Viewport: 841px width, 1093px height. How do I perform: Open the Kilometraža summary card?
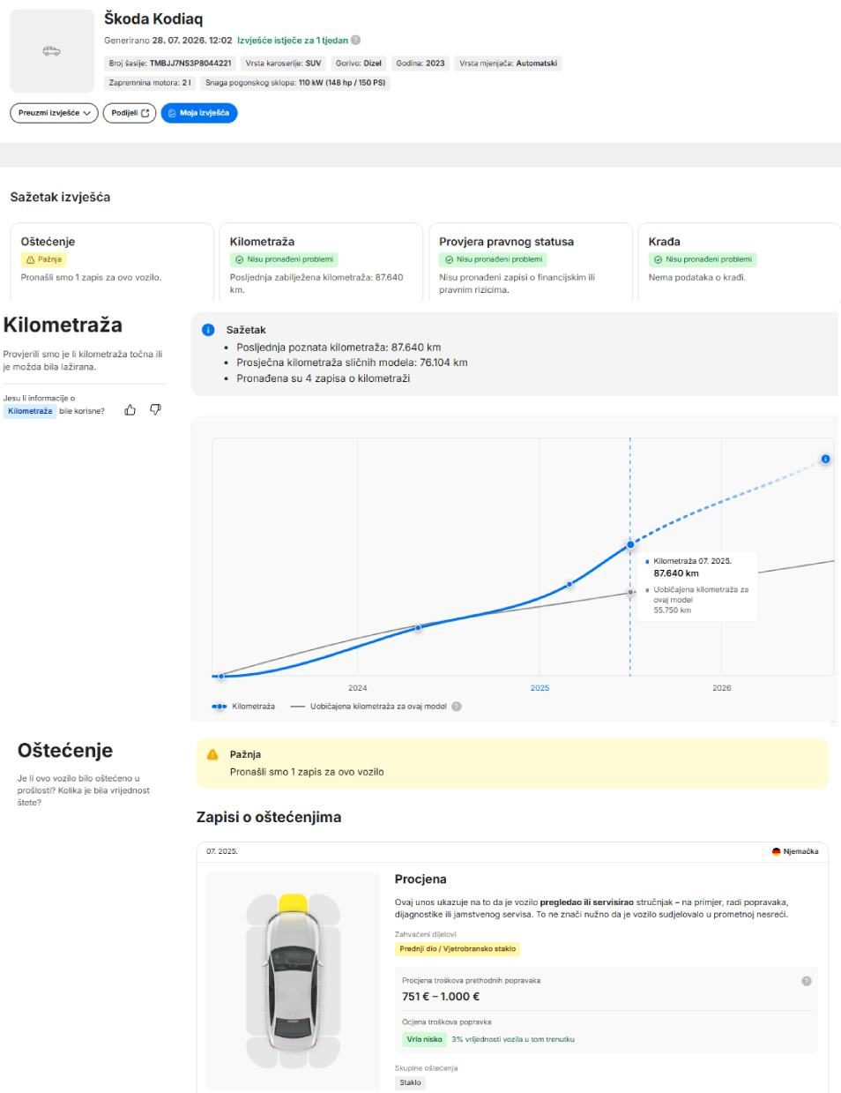321,262
